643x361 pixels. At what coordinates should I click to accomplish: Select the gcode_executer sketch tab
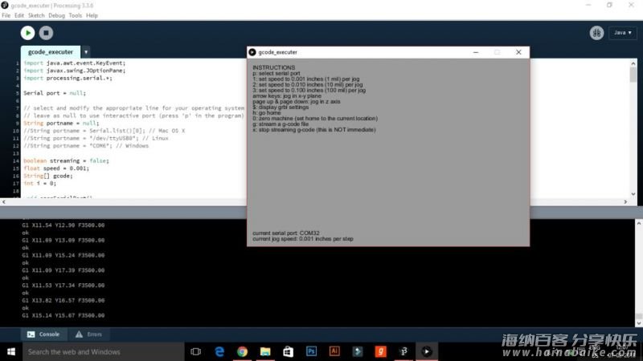51,52
